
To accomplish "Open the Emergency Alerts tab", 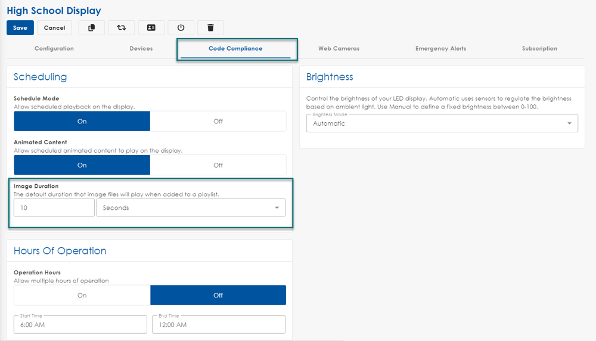I will 440,48.
